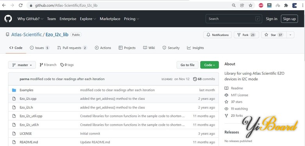Go back with browser back arrow
The image size is (305, 146).
click(x=4, y=5)
